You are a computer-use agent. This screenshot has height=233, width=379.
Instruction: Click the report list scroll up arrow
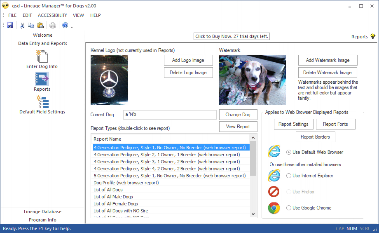click(x=253, y=138)
